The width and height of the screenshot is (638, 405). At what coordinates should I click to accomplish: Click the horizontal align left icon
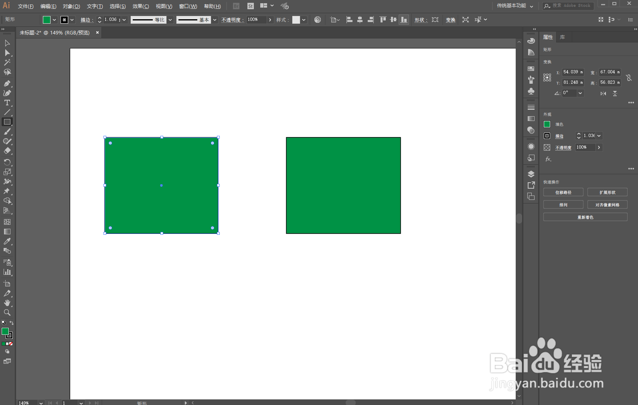point(349,20)
